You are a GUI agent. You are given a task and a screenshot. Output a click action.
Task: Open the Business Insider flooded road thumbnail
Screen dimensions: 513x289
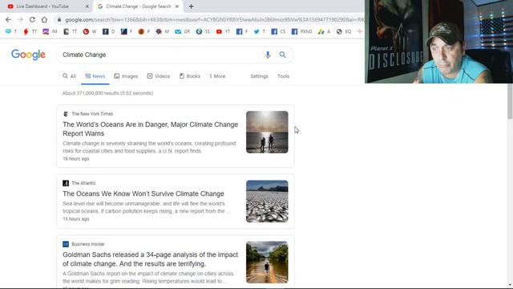coord(267,263)
